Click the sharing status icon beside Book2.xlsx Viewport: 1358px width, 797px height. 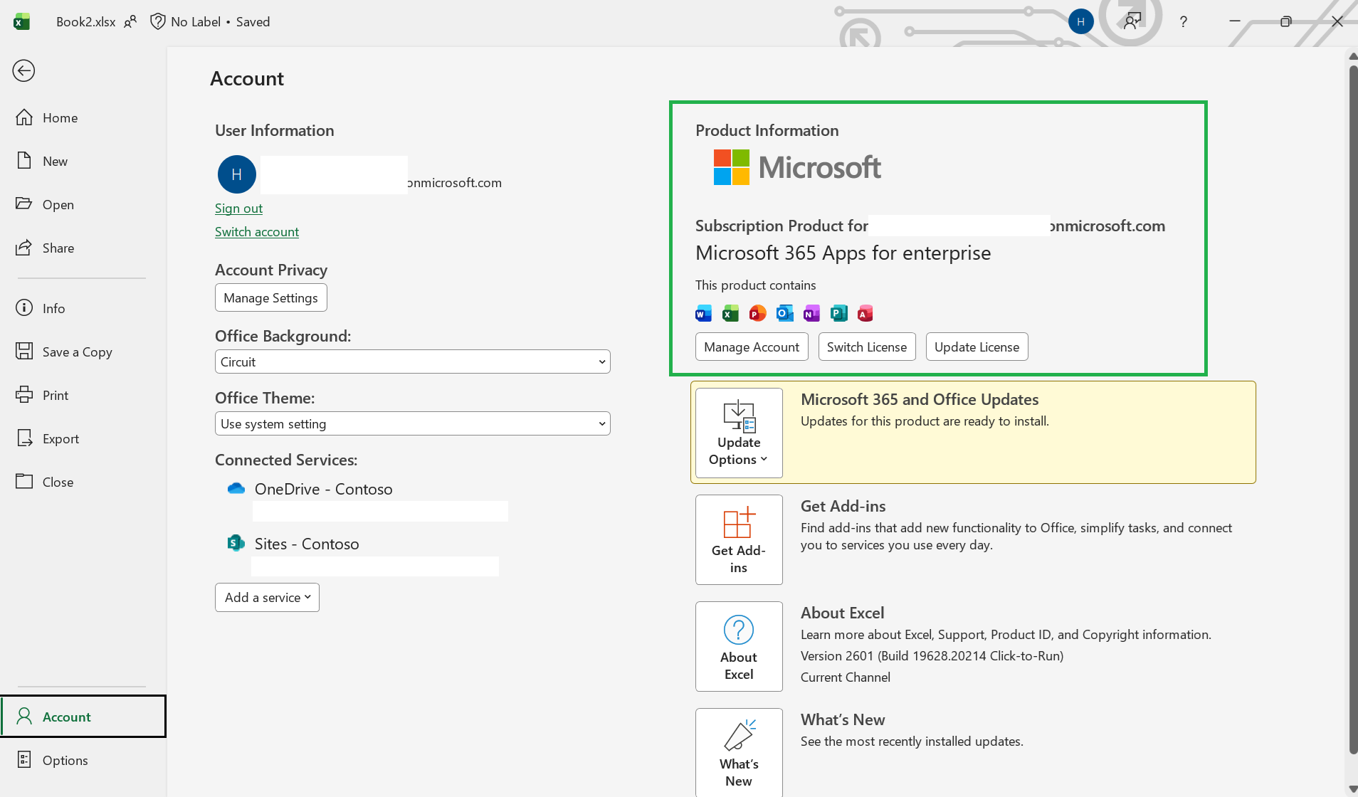click(x=130, y=22)
